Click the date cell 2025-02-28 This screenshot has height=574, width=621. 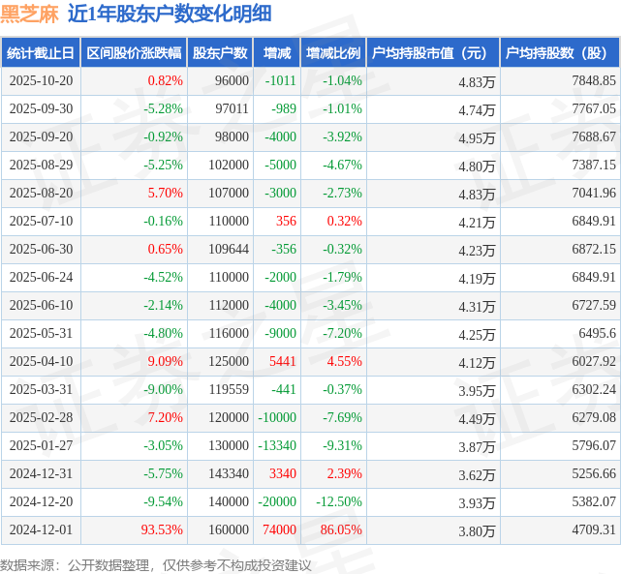[42, 418]
